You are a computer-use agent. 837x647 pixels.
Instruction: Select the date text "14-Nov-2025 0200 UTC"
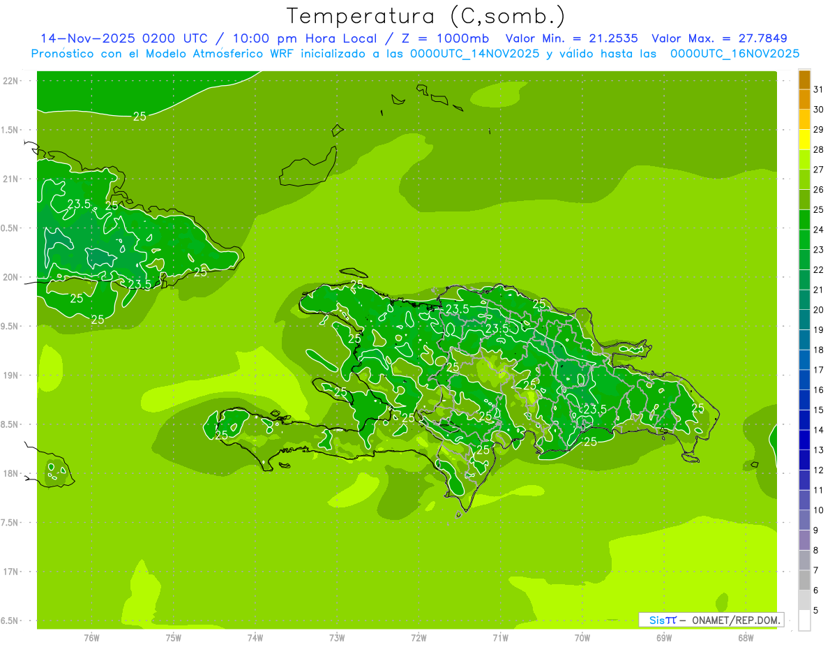(123, 38)
